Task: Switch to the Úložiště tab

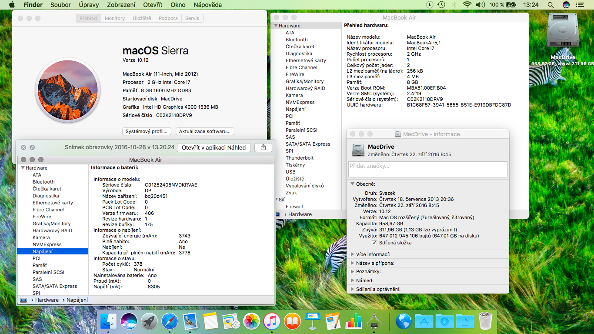Action: (x=141, y=18)
